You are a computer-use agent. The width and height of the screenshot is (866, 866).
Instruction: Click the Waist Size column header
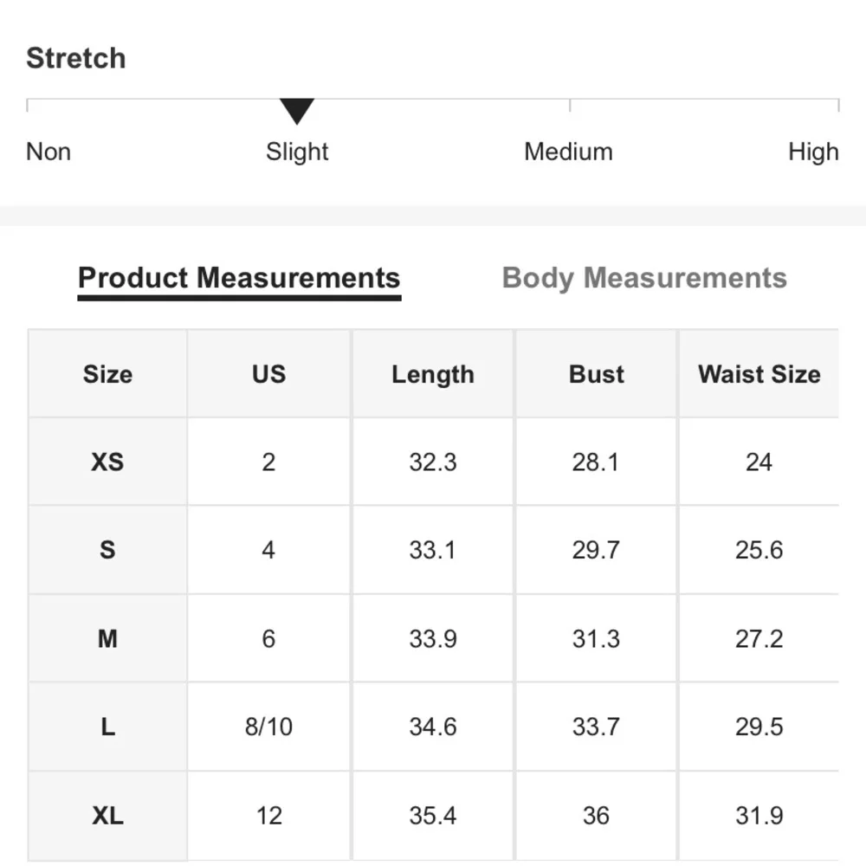pyautogui.click(x=759, y=374)
